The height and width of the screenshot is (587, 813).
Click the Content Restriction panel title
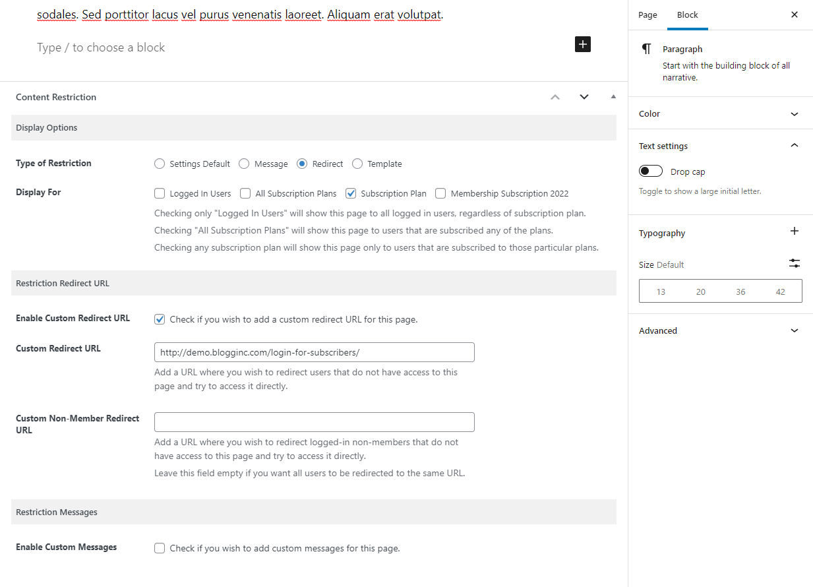point(56,97)
